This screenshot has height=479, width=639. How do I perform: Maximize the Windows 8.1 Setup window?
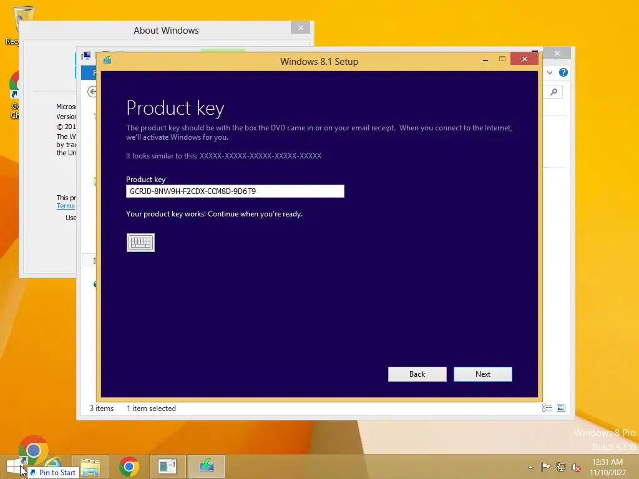(x=502, y=59)
